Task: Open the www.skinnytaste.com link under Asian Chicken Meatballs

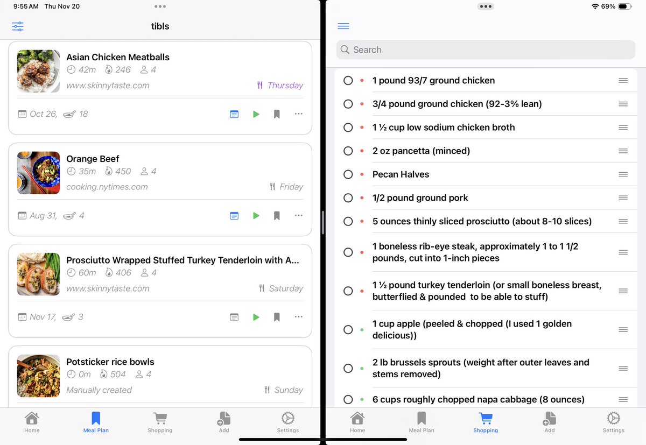Action: [x=108, y=85]
